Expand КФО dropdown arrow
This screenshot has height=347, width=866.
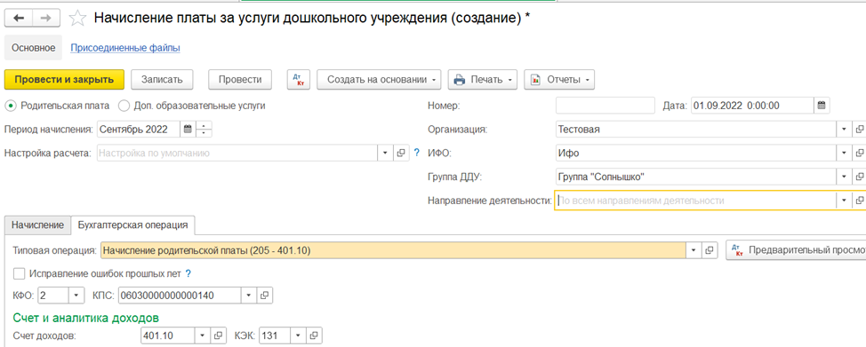76,296
